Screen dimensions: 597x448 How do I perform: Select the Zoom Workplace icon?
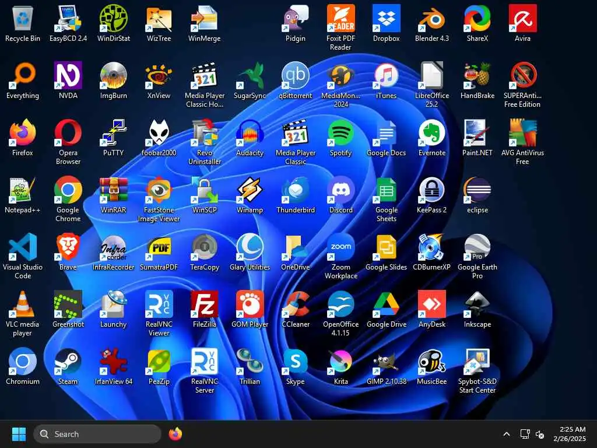click(x=340, y=247)
